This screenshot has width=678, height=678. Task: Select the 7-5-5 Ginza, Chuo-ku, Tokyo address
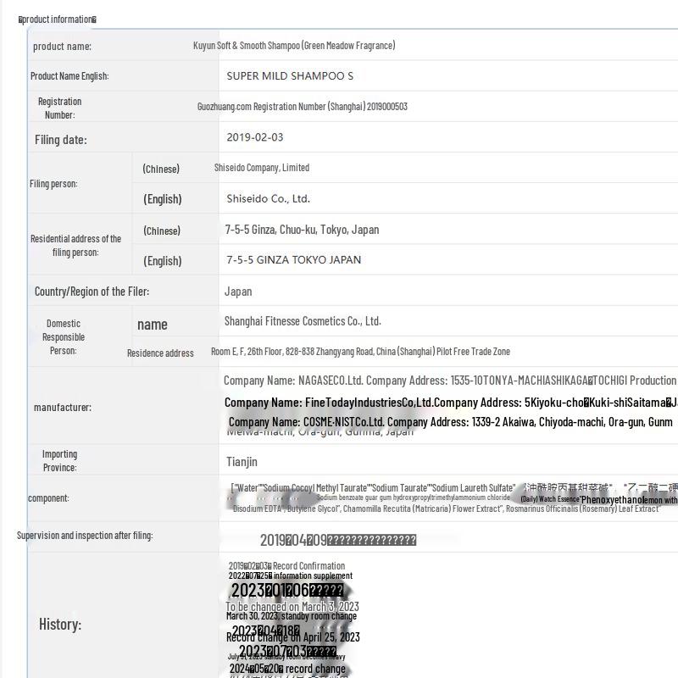[302, 230]
